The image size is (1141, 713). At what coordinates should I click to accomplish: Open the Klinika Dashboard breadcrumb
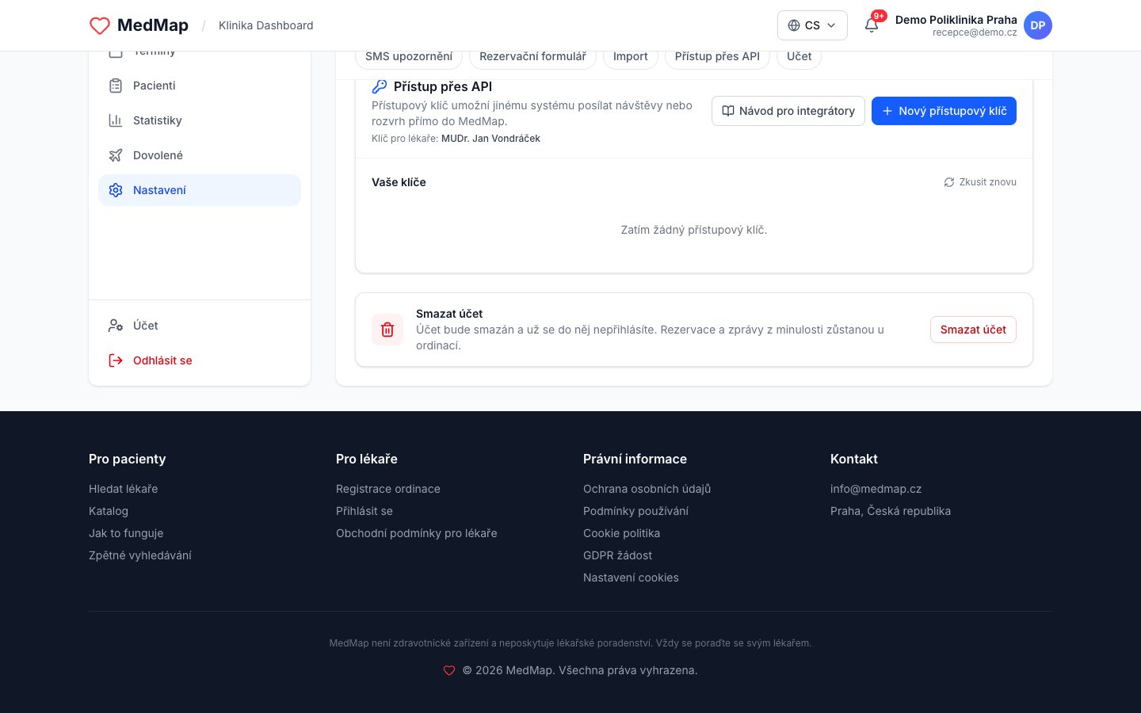coord(266,25)
